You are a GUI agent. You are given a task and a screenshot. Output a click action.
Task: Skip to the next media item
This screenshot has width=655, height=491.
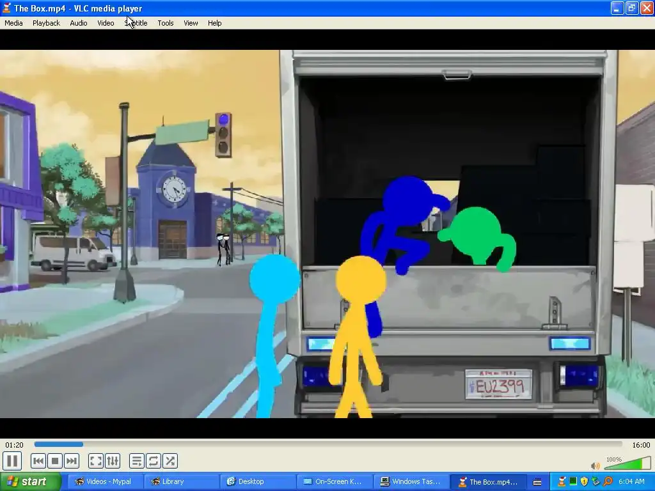pos(72,461)
